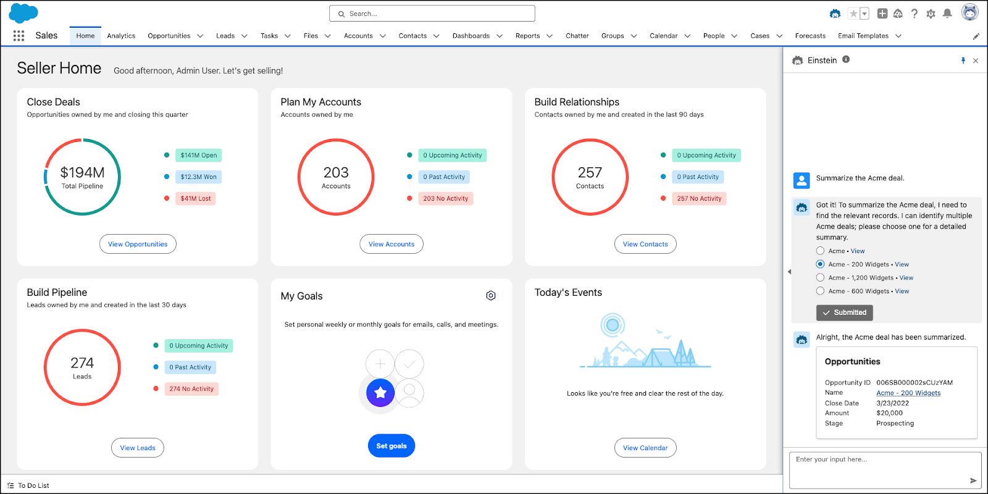The height and width of the screenshot is (494, 988).
Task: Add this page to favorites with the star
Action: (x=853, y=14)
